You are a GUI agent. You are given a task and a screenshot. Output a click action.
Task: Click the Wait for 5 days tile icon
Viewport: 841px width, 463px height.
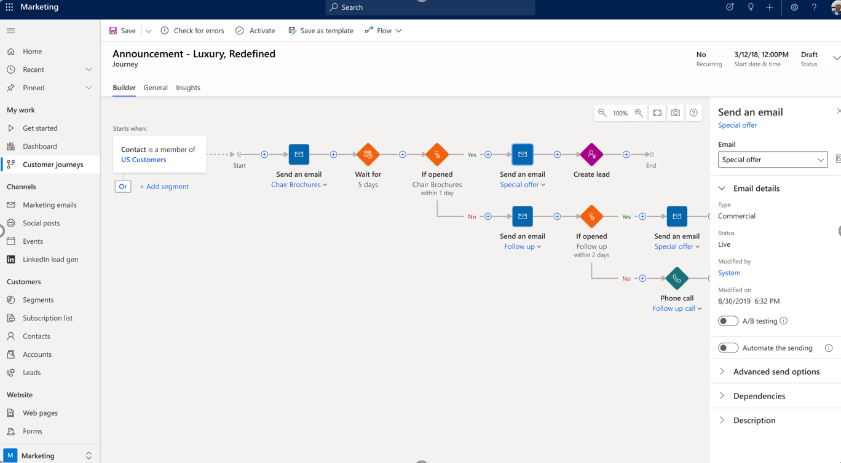coord(368,155)
